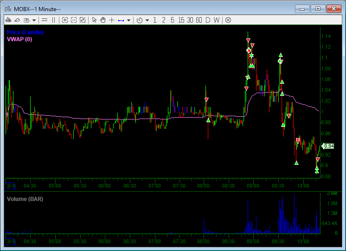
Task: Expand the line tool dropdown arrow
Action: (x=128, y=20)
